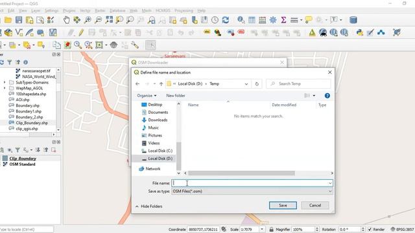The image size is (415, 233).
Task: Expand the WepMap_AGOL folder
Action: point(5,88)
